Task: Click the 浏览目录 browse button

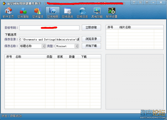Action: coord(91,39)
